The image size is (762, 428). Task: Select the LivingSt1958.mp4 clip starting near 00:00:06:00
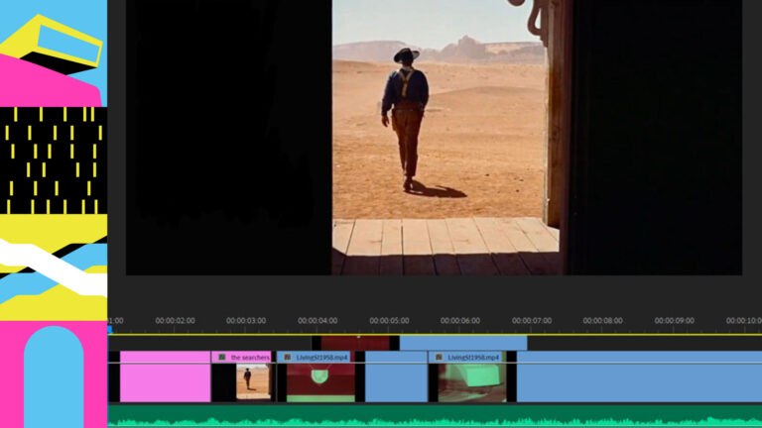click(471, 381)
